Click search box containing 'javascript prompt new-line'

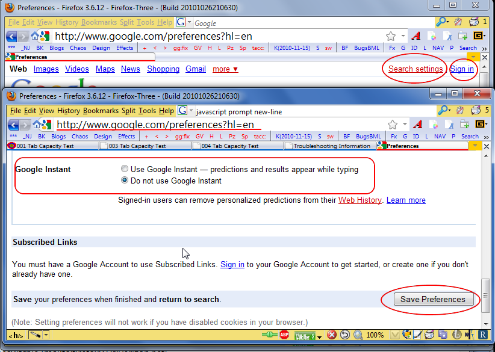coord(315,111)
